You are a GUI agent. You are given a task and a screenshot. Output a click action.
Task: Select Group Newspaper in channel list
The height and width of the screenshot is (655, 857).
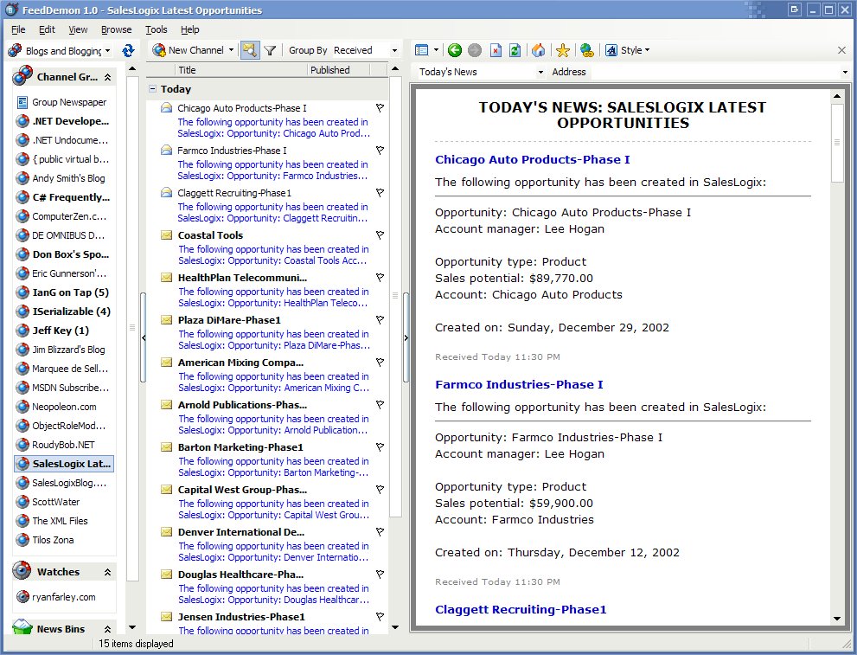(x=61, y=102)
